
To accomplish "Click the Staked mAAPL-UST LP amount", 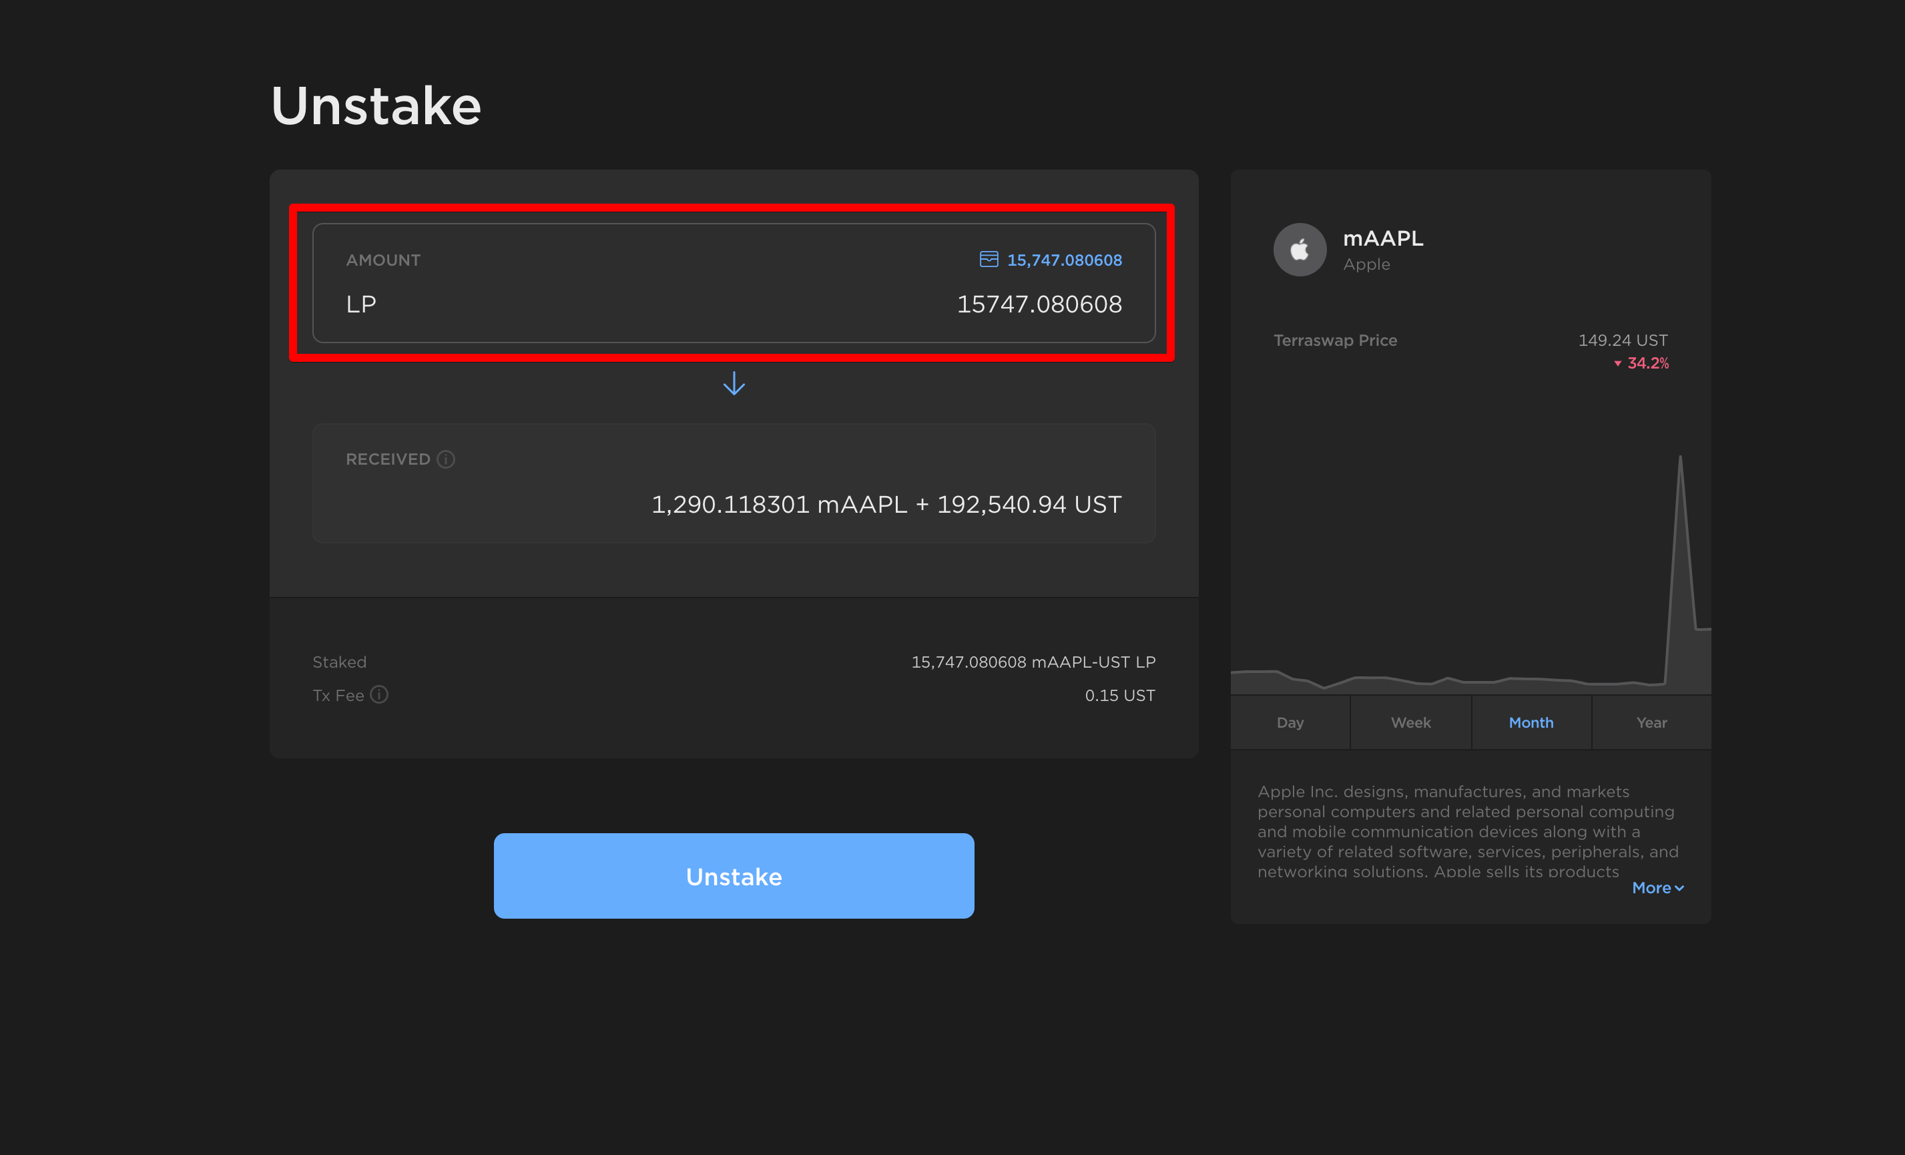I will [1033, 662].
